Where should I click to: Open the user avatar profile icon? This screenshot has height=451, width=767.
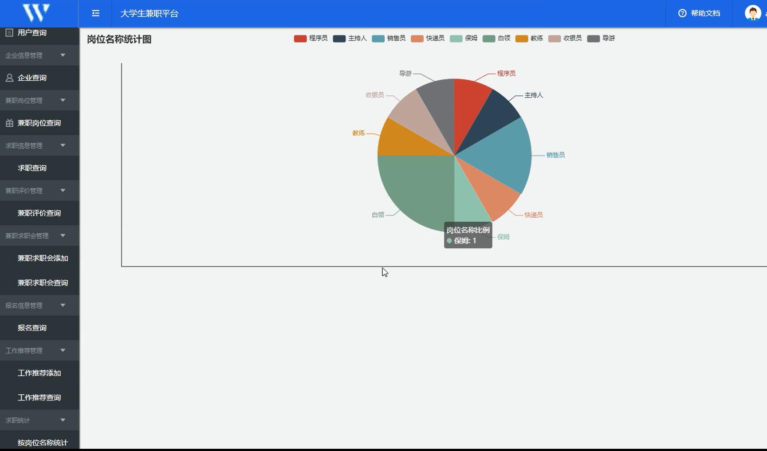752,13
